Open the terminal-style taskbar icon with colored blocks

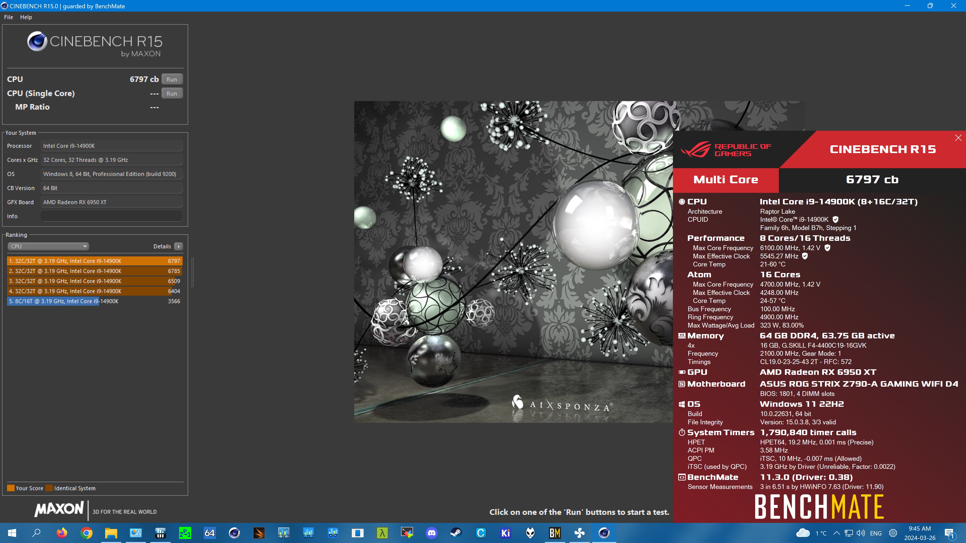pos(407,533)
